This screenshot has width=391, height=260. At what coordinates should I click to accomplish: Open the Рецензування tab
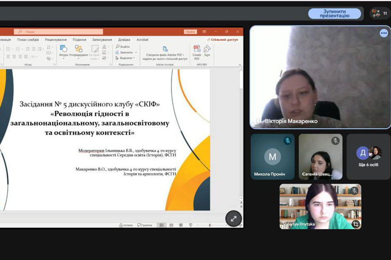56,39
